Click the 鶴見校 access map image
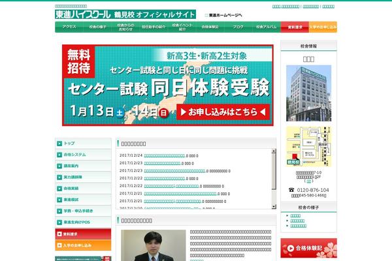 tap(309, 146)
